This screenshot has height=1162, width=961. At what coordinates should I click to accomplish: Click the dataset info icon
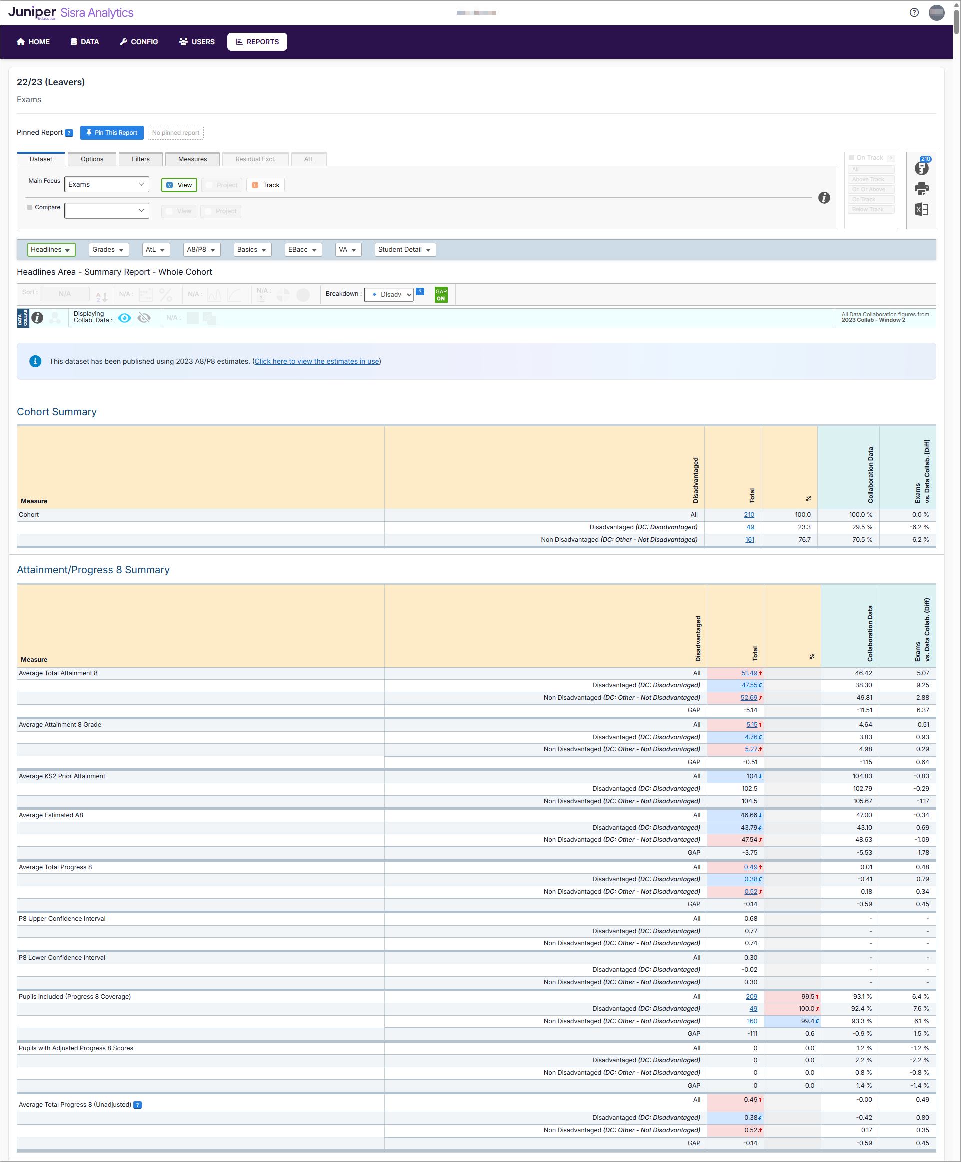click(824, 198)
